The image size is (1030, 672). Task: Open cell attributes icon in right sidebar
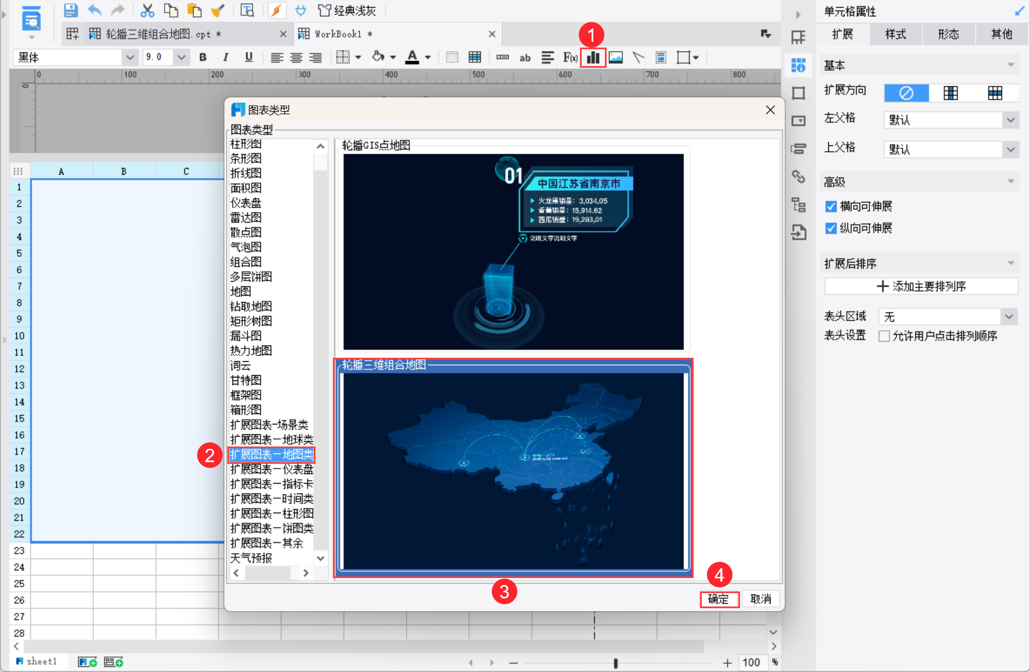pyautogui.click(x=799, y=66)
